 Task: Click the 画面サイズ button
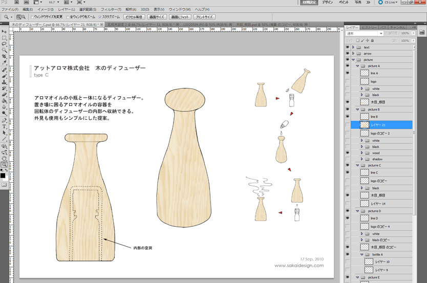tap(157, 17)
